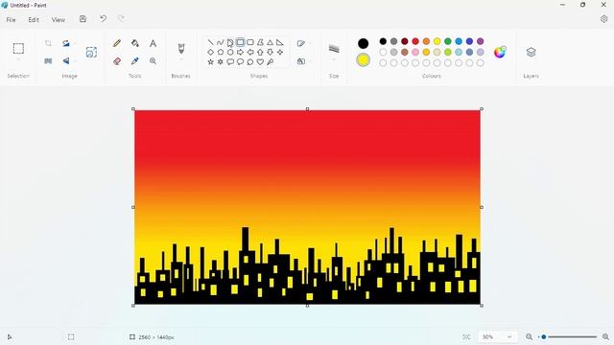Screen dimensions: 614x345
Task: Open the Shape fill dropdown
Action: [303, 61]
